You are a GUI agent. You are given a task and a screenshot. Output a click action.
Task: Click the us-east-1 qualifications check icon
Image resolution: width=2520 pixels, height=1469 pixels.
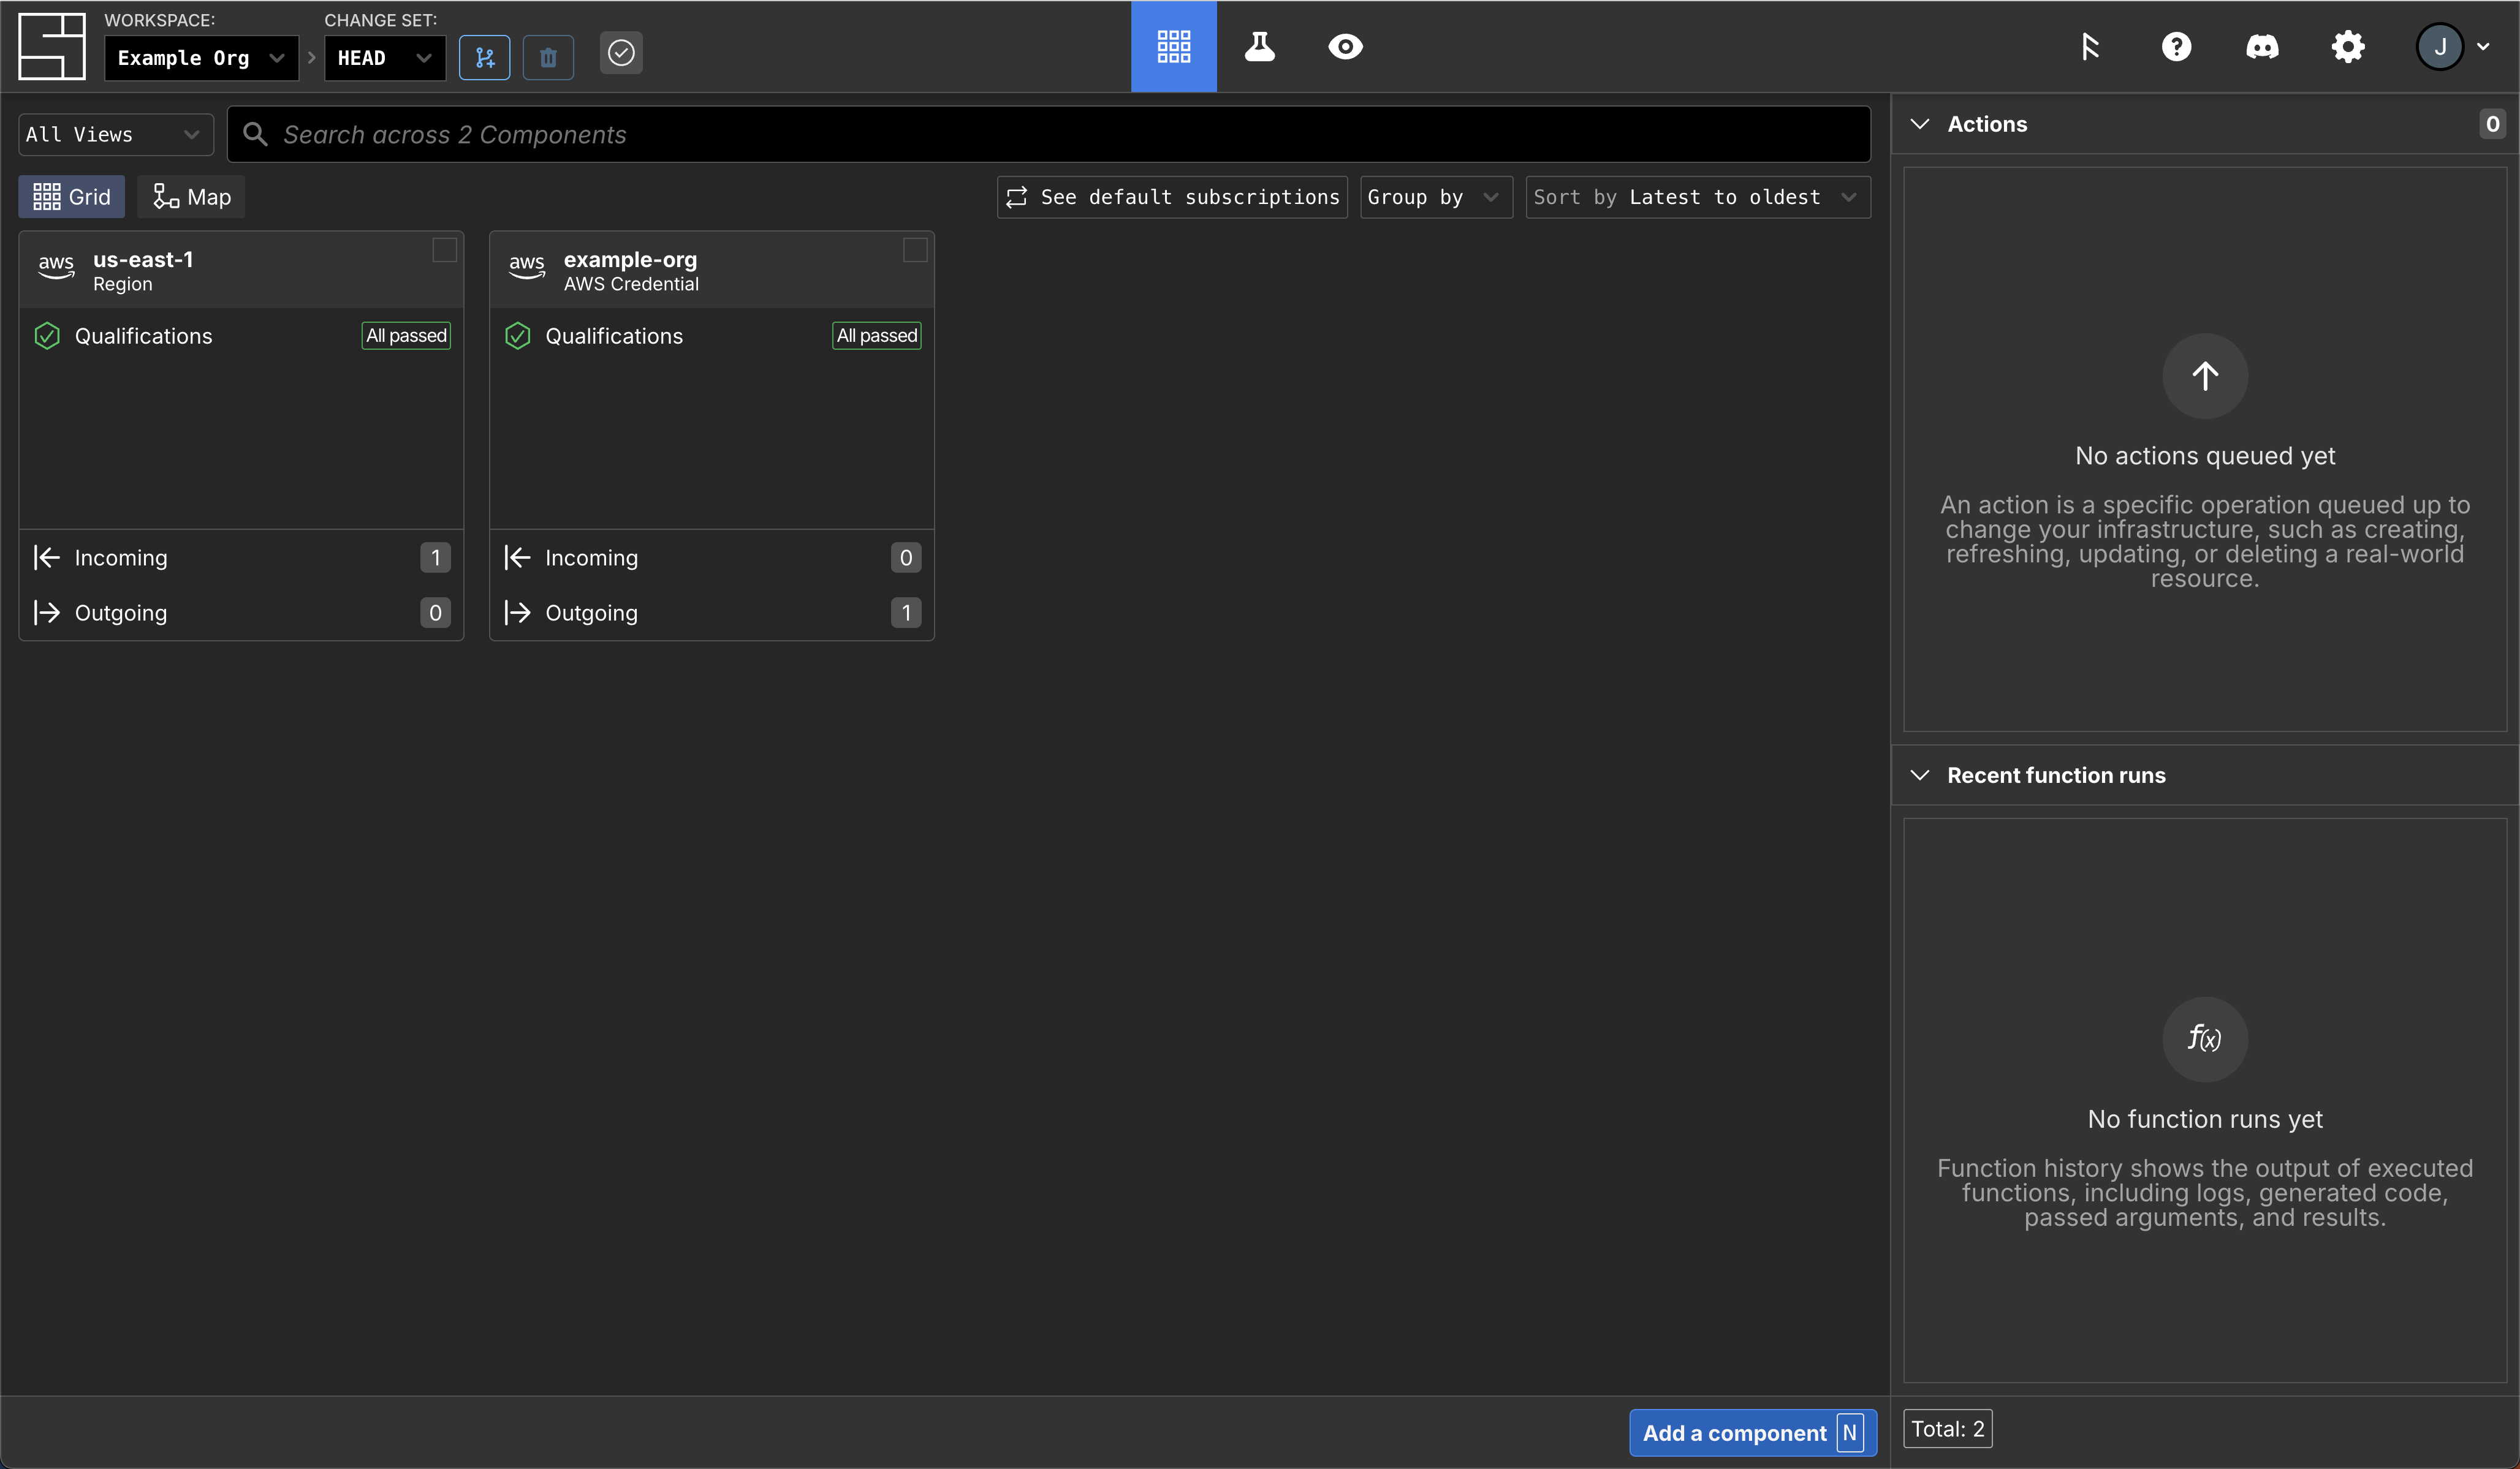coord(47,336)
